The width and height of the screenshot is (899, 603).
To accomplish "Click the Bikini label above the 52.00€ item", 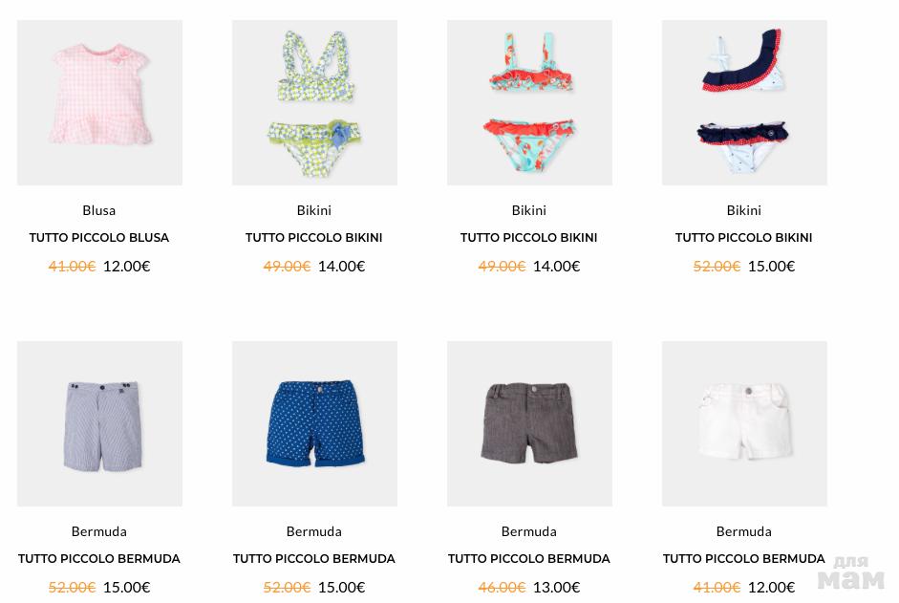I will [x=743, y=210].
